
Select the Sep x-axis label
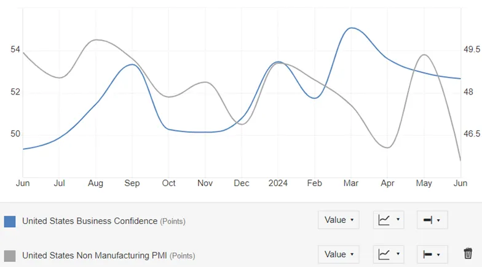pyautogui.click(x=132, y=183)
